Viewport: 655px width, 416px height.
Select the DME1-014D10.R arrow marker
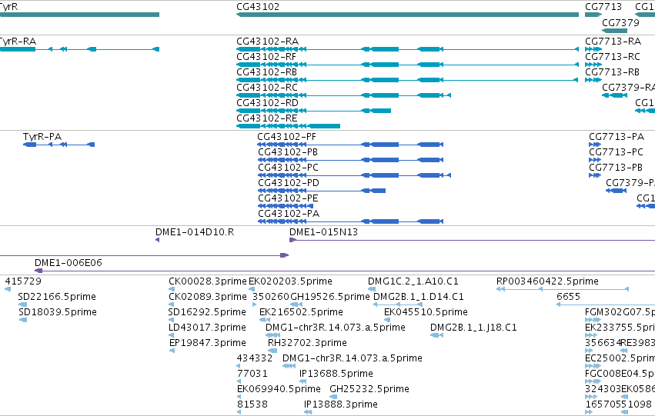158,240
